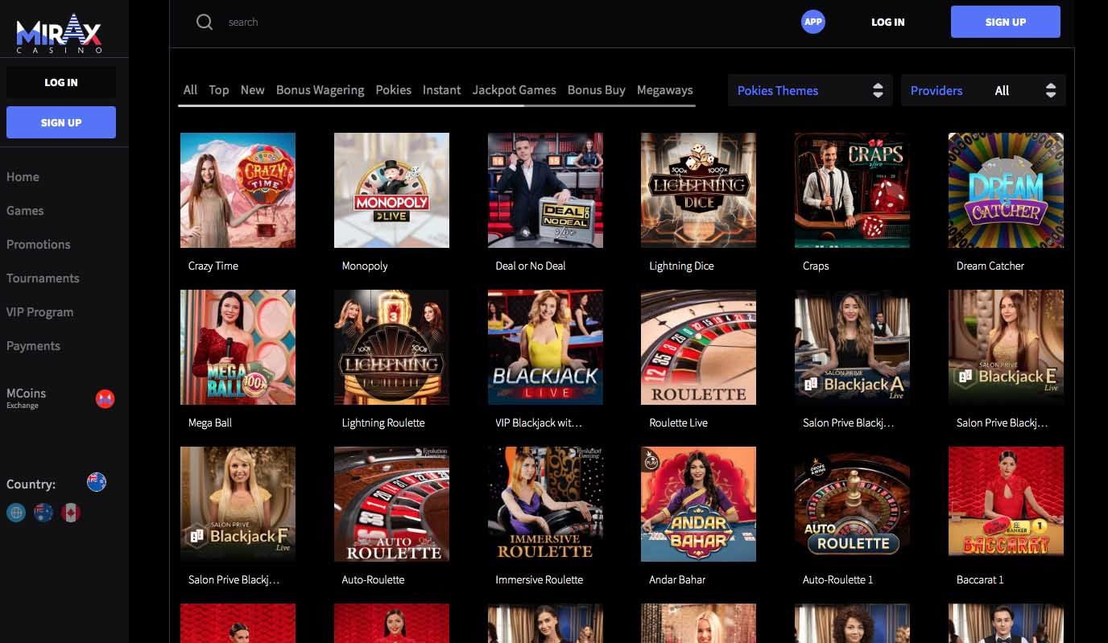Open Tournaments from the sidebar
The width and height of the screenshot is (1108, 643).
point(43,278)
